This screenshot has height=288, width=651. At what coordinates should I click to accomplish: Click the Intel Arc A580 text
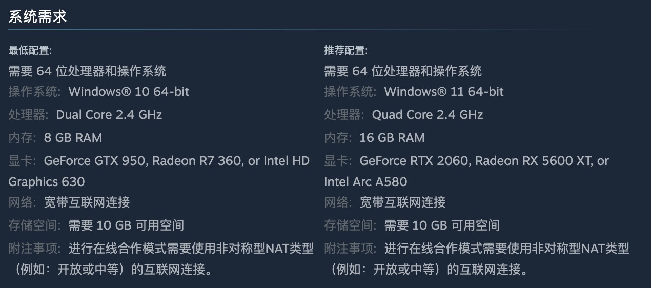pos(365,182)
